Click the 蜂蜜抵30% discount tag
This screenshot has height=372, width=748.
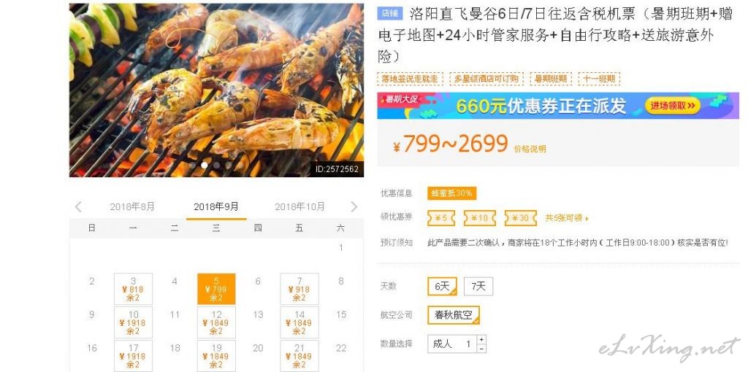451,193
